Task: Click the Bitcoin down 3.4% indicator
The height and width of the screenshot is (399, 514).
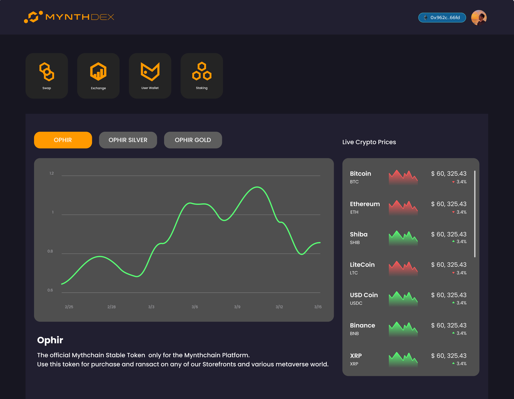Action: click(x=459, y=182)
